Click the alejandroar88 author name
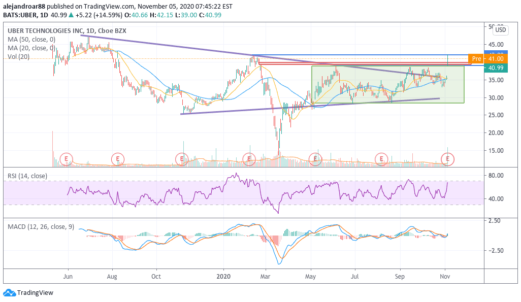Image resolution: width=521 pixels, height=302 pixels. click(x=23, y=6)
